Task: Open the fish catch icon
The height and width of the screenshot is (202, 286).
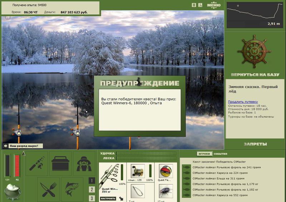Action: [x=72, y=189]
